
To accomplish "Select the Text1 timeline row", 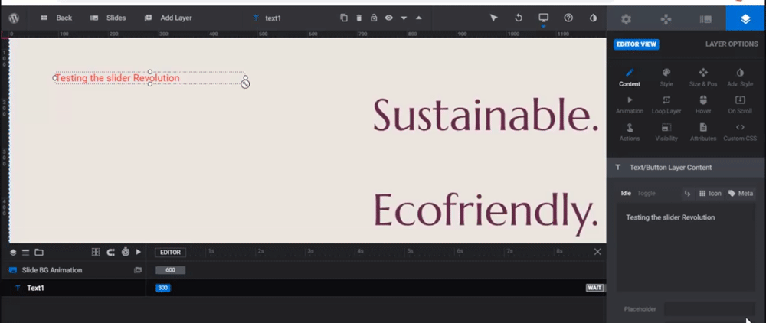I will (73, 288).
